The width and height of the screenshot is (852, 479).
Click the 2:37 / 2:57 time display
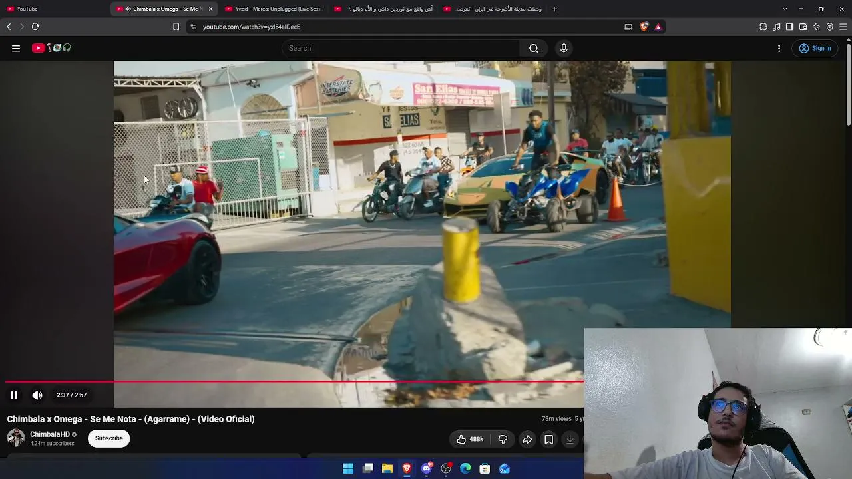coord(71,395)
